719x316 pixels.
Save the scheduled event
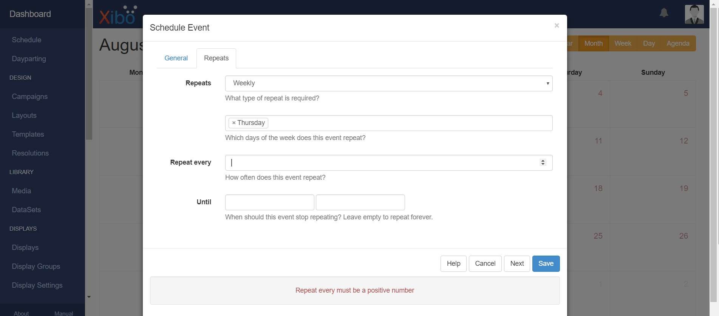click(x=546, y=264)
